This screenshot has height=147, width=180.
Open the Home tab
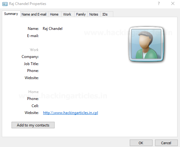54,14
